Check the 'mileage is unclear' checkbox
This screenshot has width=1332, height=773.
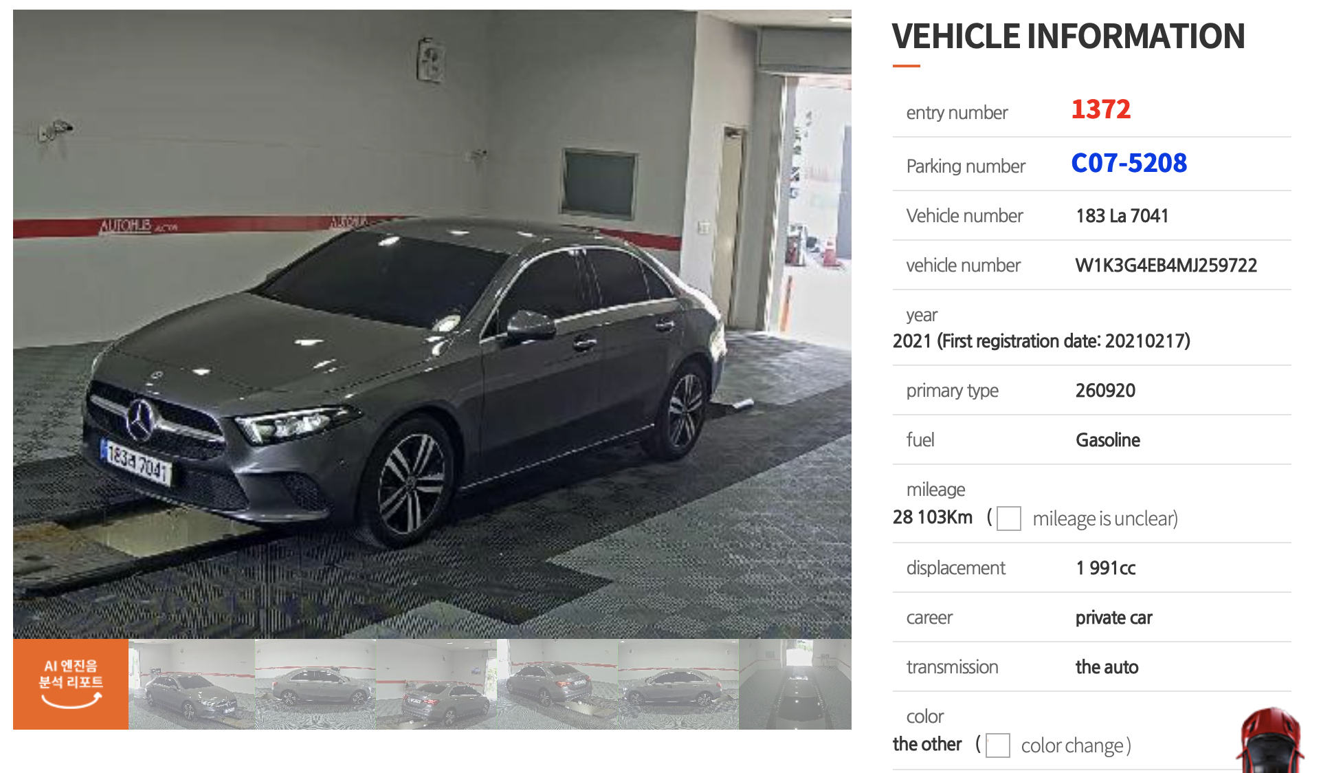click(1009, 519)
